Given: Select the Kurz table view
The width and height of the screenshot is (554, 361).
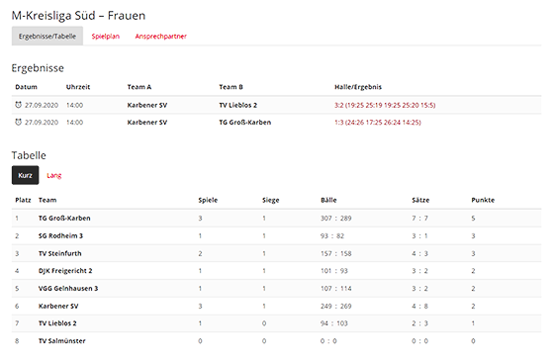Looking at the screenshot, I should tap(25, 175).
